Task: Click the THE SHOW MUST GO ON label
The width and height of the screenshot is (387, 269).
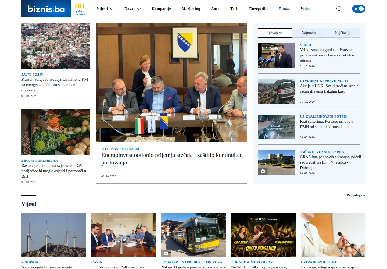Action: tap(252, 262)
